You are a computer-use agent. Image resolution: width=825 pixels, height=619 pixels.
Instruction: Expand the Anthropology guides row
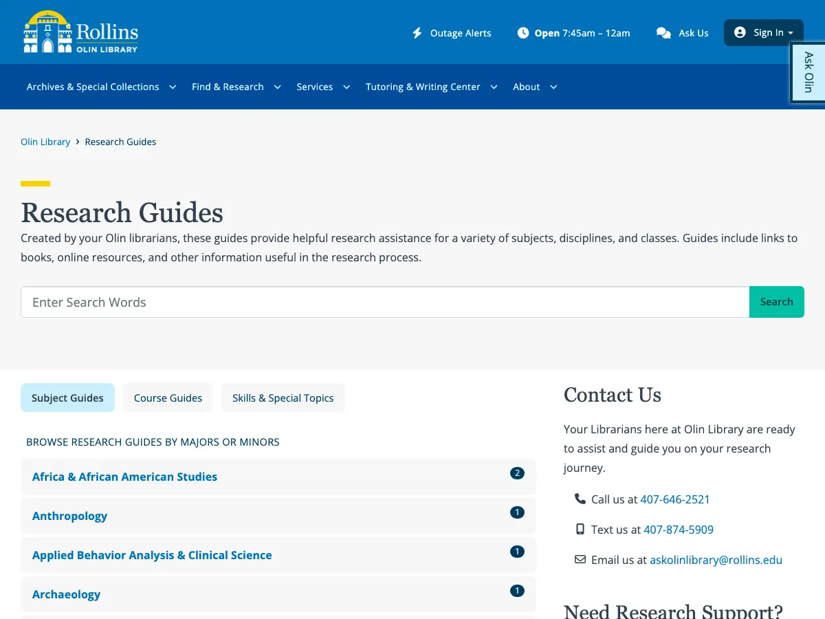[278, 516]
